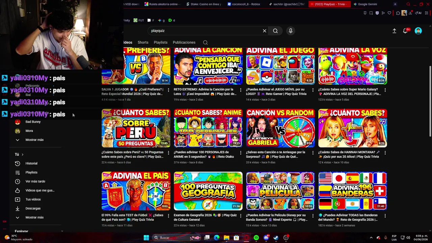The height and width of the screenshot is (243, 432).
Task: Open more options for 100 Personajes Anime video
Action: pyautogui.click(x=241, y=153)
